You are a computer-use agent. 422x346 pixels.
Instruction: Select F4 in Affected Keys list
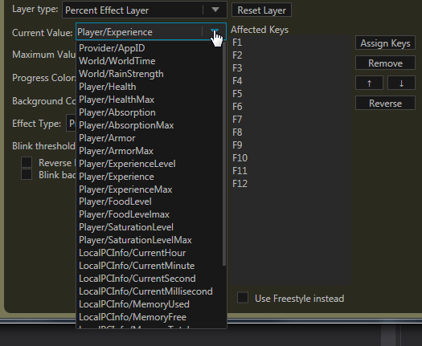click(x=291, y=81)
